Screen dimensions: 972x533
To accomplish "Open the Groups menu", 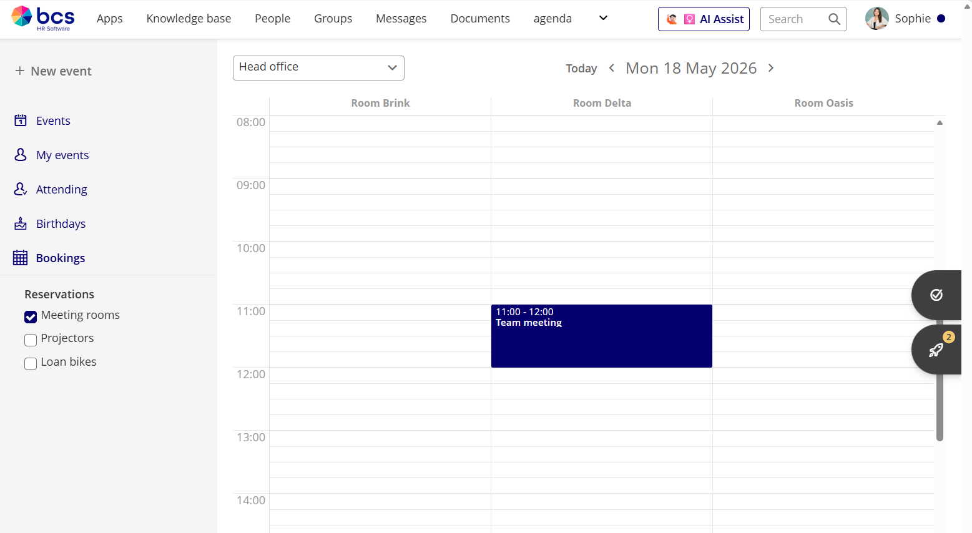I will click(333, 19).
